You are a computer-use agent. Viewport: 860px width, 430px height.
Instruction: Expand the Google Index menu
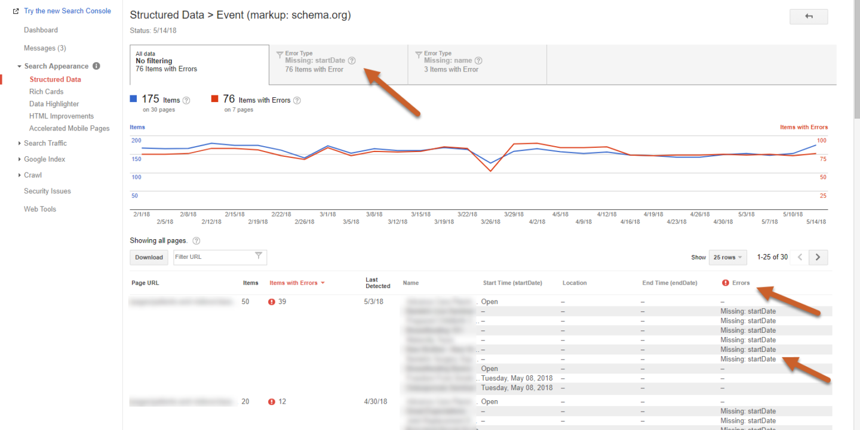tap(44, 159)
